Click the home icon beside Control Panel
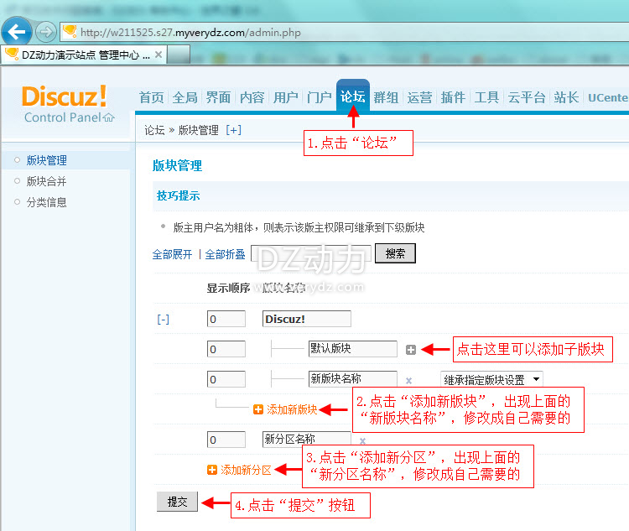629x531 pixels. click(x=108, y=117)
